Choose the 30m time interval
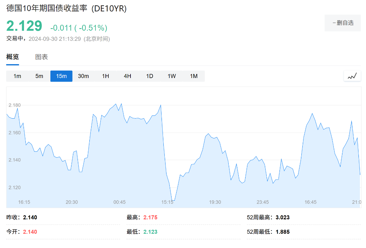The width and height of the screenshot is (366, 248). point(83,76)
